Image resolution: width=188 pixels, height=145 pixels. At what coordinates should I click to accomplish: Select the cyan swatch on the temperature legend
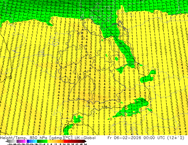pos(36,141)
